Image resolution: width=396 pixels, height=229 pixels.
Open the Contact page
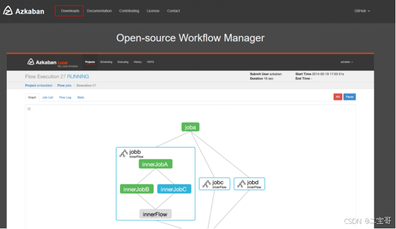174,11
